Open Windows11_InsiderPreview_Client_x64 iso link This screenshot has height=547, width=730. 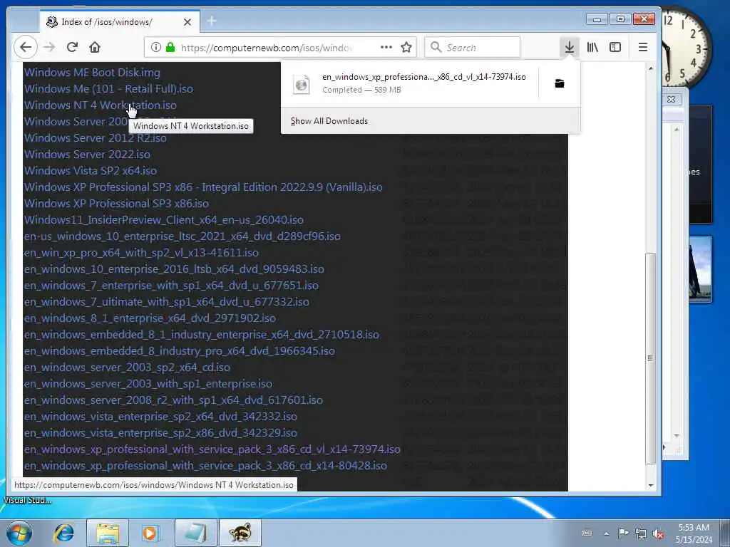[x=164, y=220]
